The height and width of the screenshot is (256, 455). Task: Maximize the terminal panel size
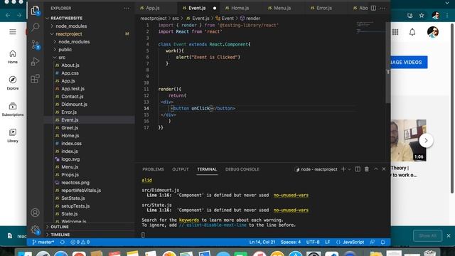(376, 169)
